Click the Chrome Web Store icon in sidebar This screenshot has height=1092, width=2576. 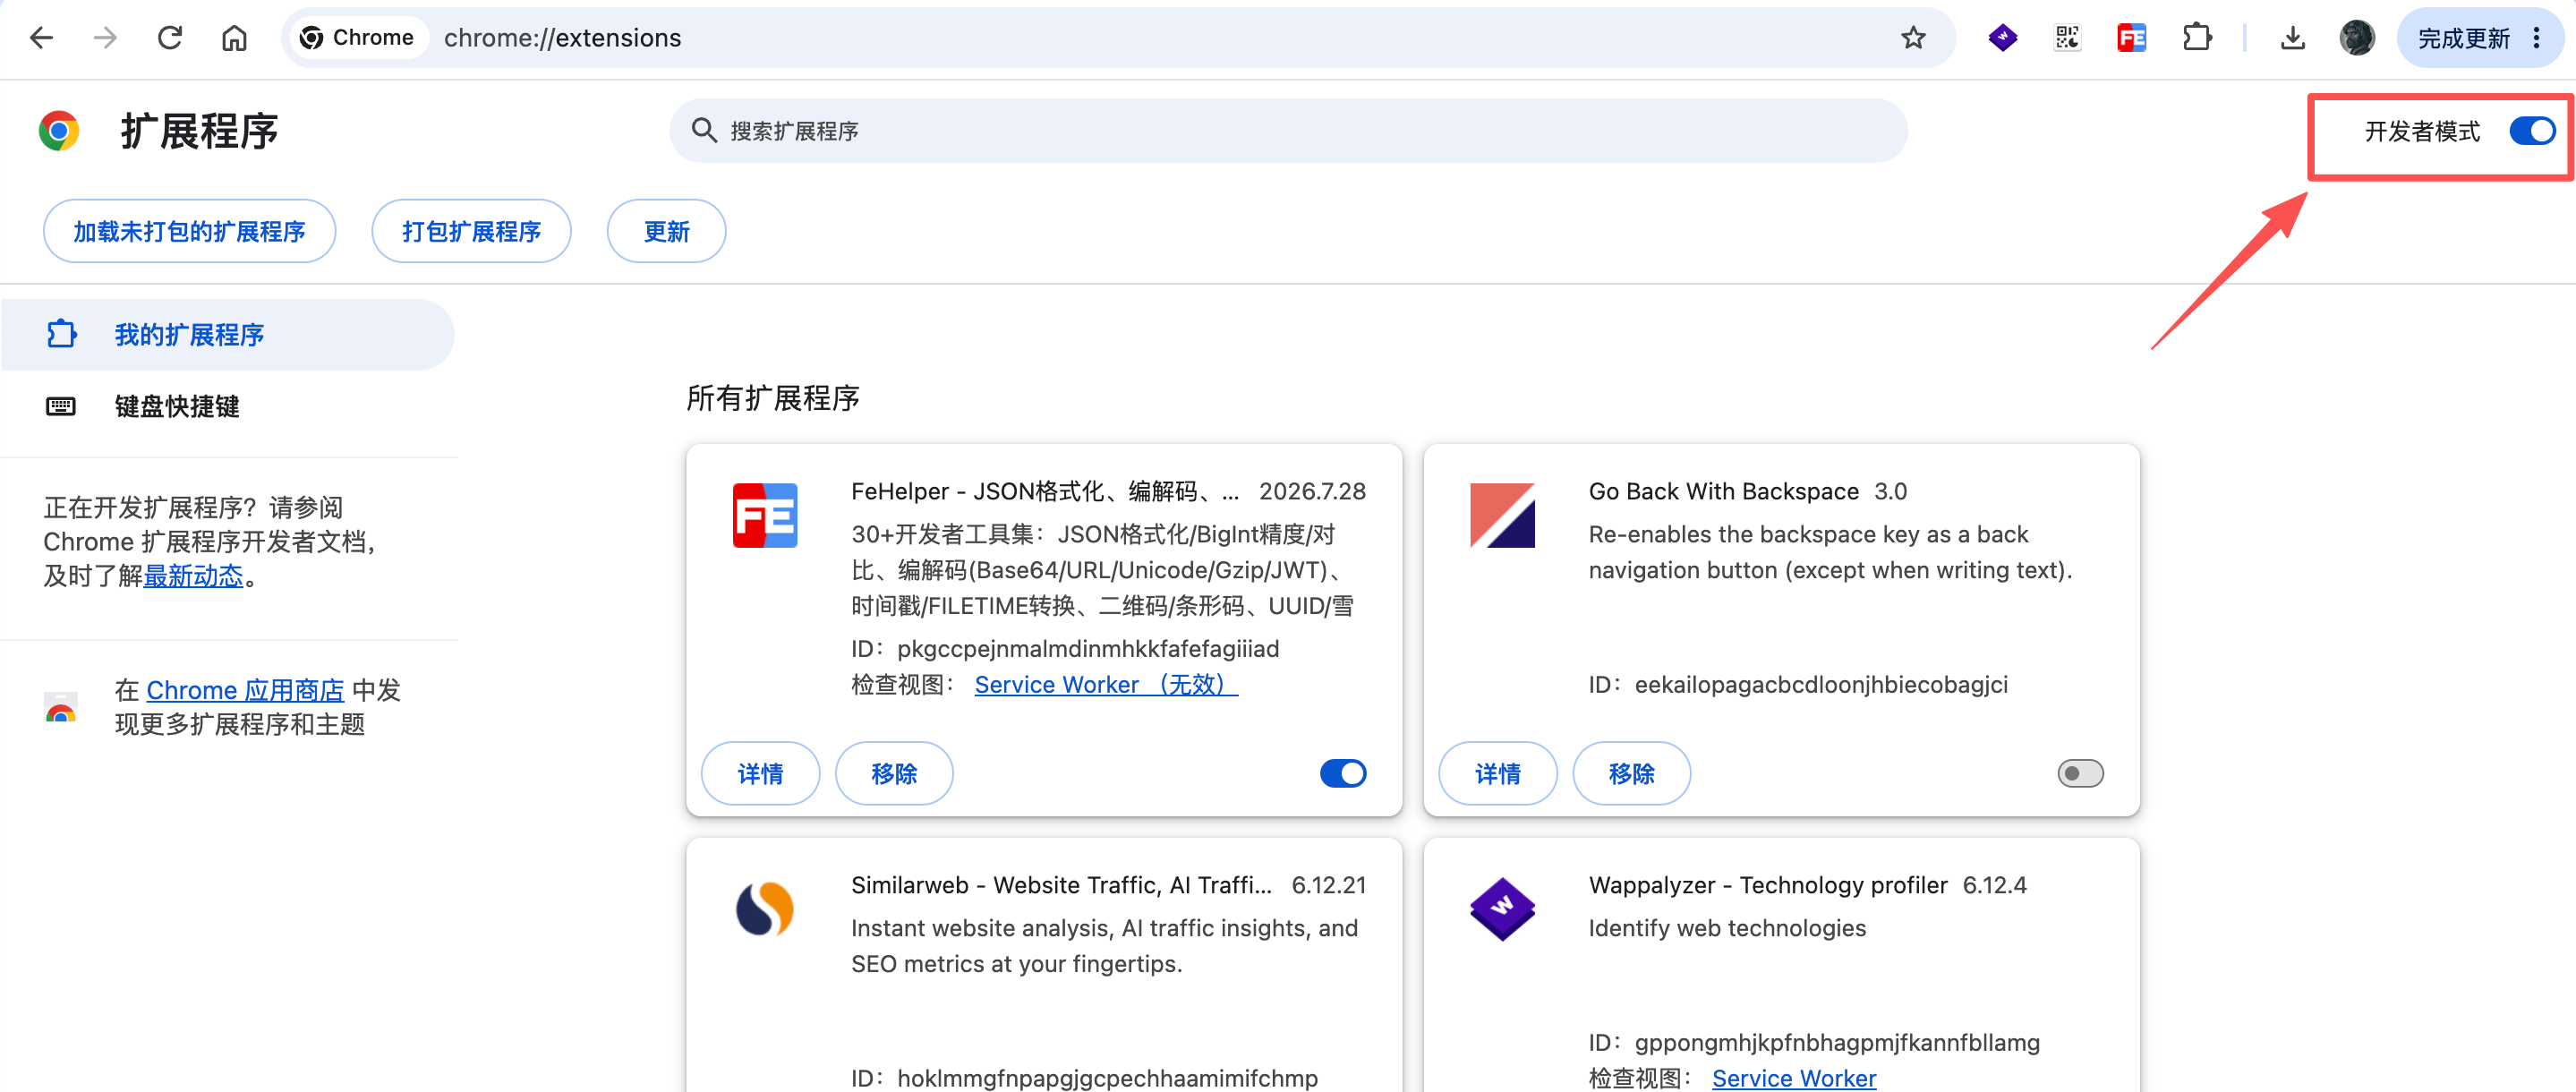61,707
